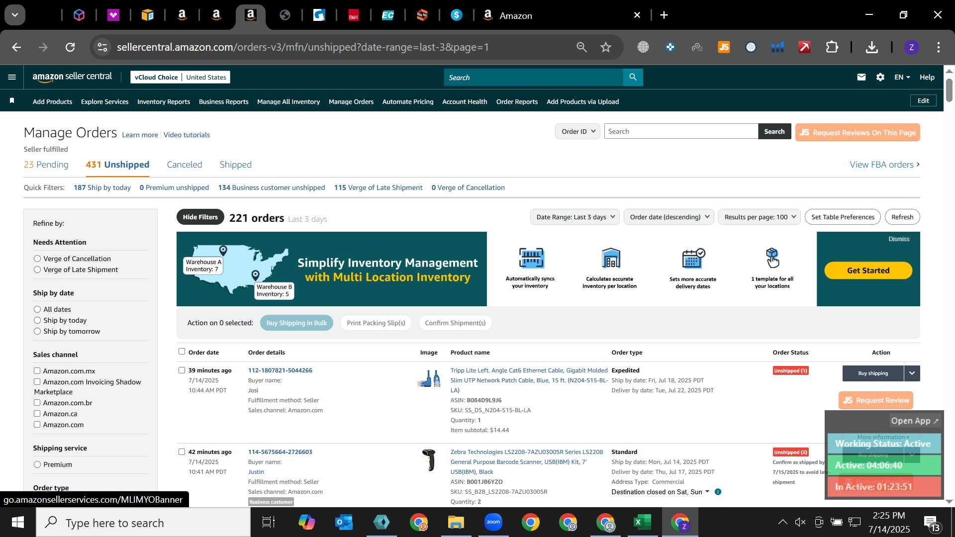This screenshot has width=955, height=537.
Task: Open the Date Range Last 3 days dropdown
Action: click(574, 217)
